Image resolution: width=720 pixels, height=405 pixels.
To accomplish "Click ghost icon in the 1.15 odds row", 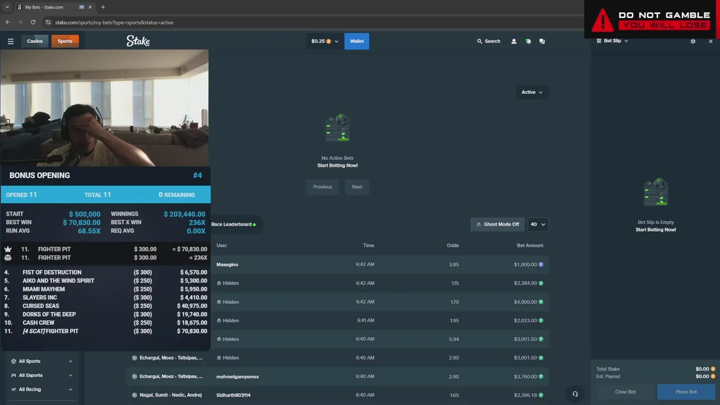I will coord(219,283).
